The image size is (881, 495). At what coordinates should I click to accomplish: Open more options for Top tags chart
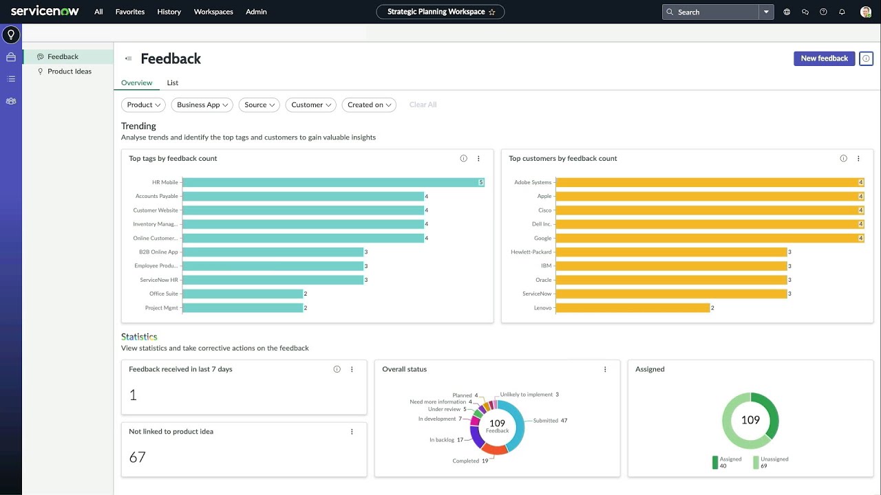coord(478,158)
